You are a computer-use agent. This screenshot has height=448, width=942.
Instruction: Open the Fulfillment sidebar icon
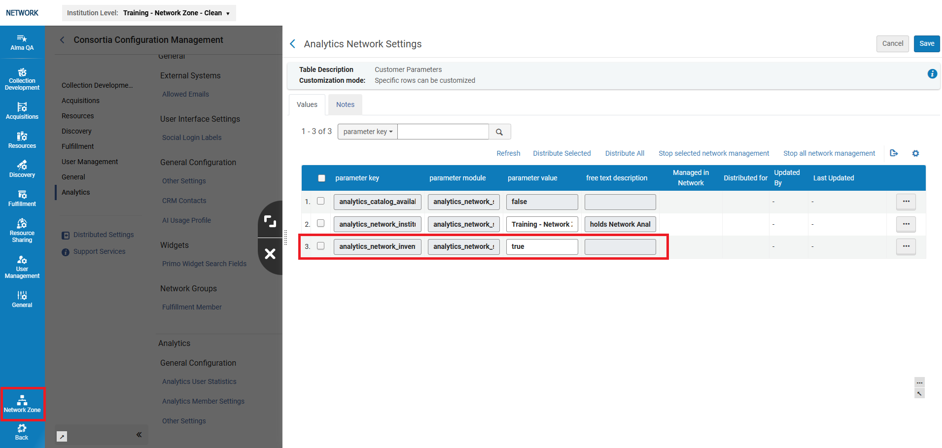[22, 198]
